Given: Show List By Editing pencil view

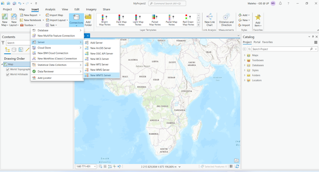Looking at the screenshot, I should click(28, 50).
